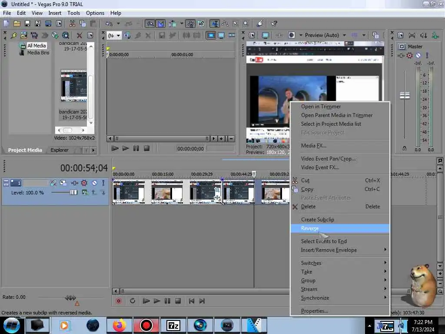
Task: Click the timeline Record button
Action: pos(119,301)
